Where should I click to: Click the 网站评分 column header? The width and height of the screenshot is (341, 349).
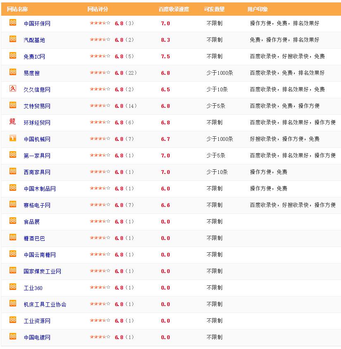(98, 9)
